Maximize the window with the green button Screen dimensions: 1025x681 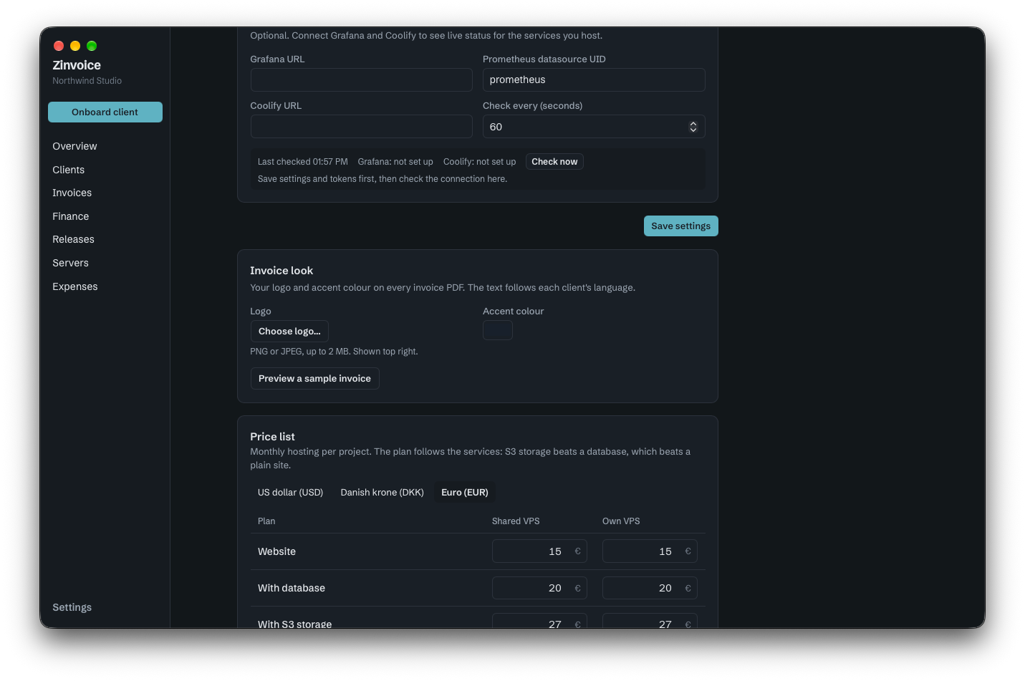click(92, 46)
